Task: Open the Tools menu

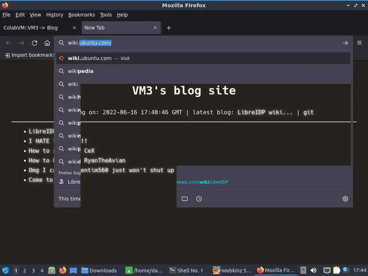Action: pyautogui.click(x=106, y=15)
